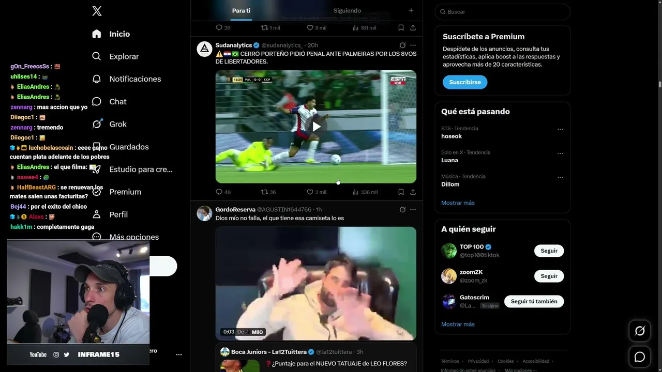Open the Términos footer link
This screenshot has width=662, height=372.
450,361
